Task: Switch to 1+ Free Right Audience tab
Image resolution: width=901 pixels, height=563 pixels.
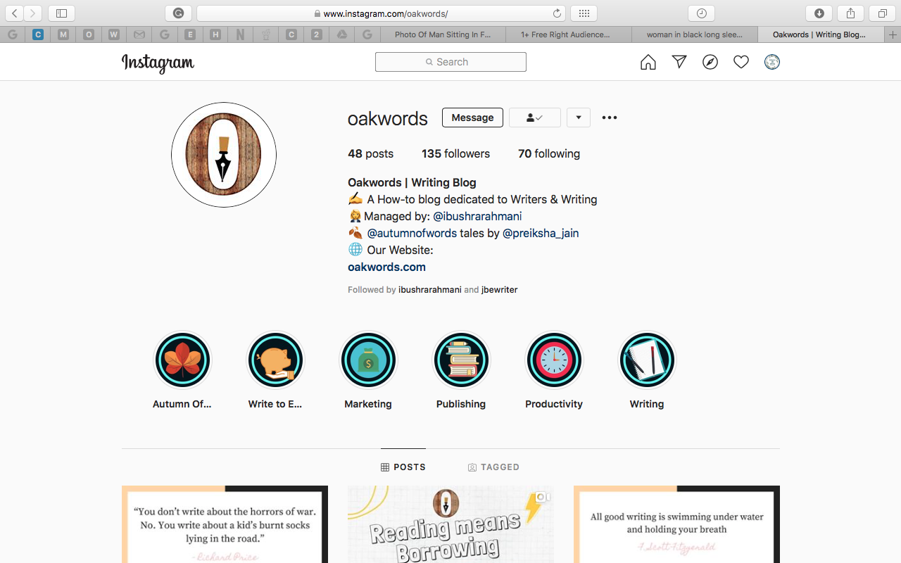Action: [569, 34]
